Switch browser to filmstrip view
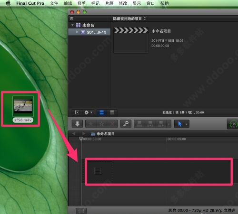 pyautogui.click(x=102, y=112)
